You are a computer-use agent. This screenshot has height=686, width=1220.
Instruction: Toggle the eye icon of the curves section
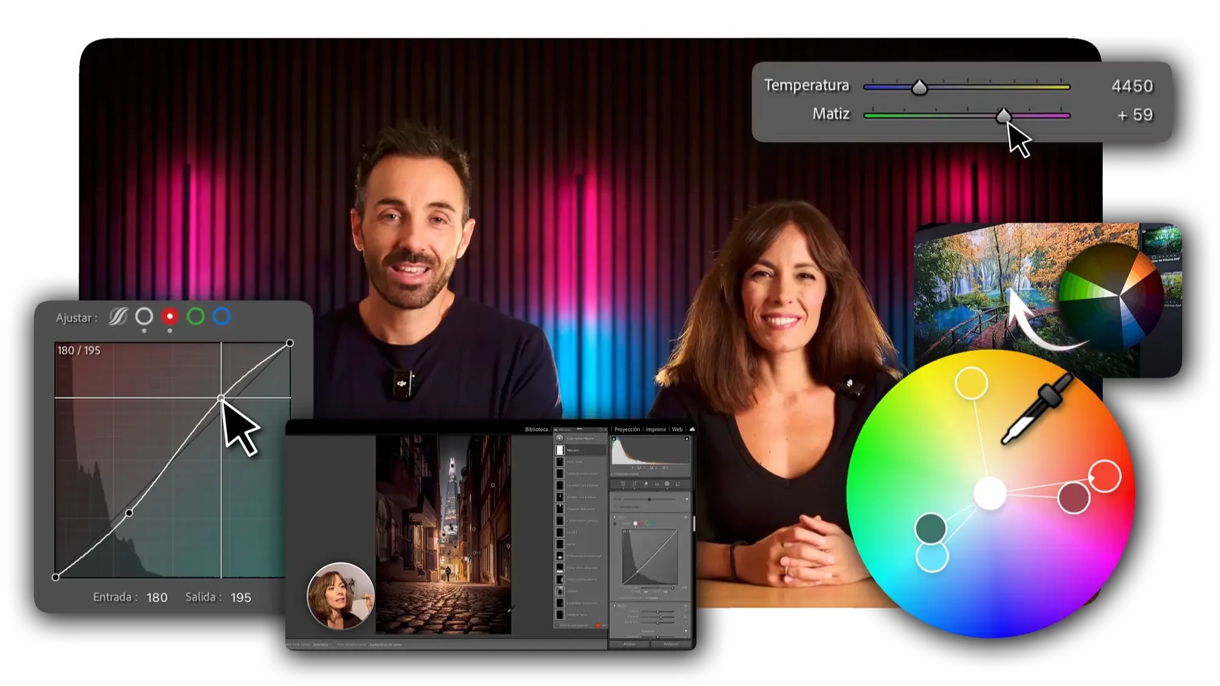686,517
